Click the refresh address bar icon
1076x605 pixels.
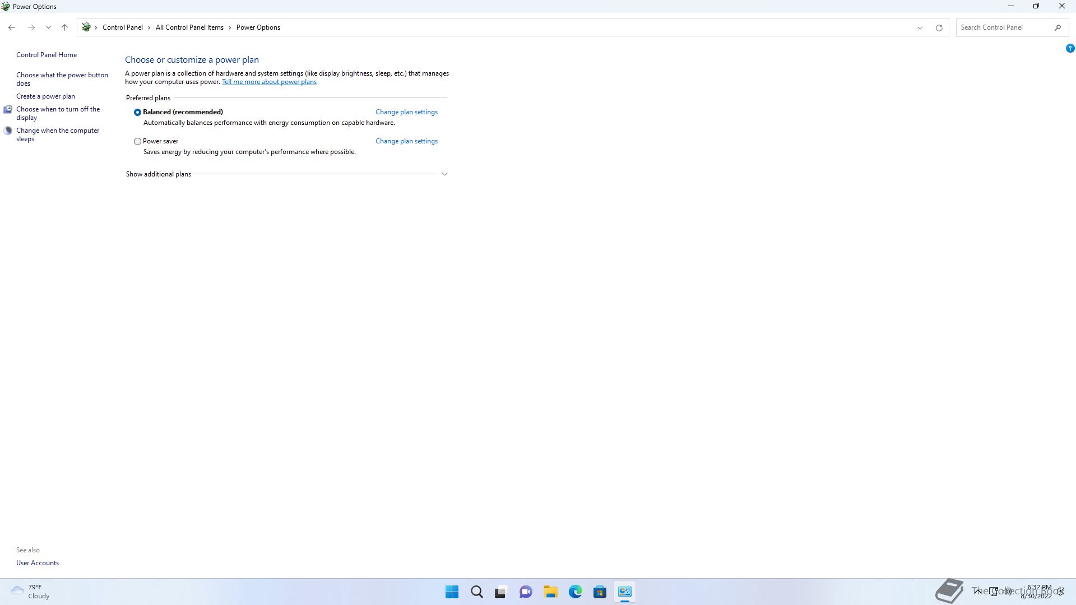[x=939, y=27]
